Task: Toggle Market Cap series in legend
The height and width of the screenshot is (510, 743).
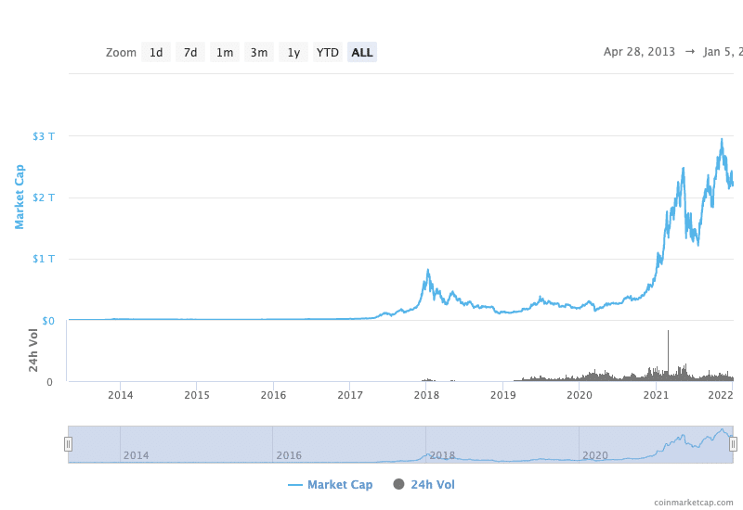Action: [x=331, y=484]
